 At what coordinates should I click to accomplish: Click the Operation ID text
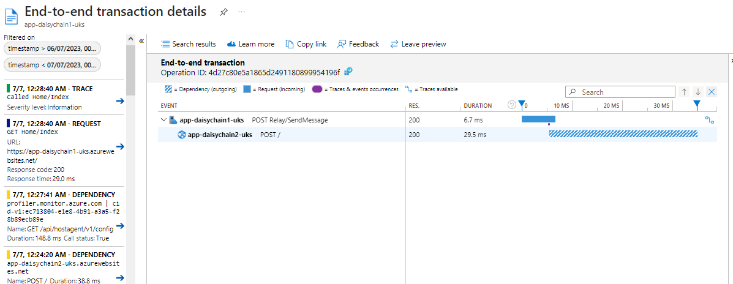coord(250,72)
